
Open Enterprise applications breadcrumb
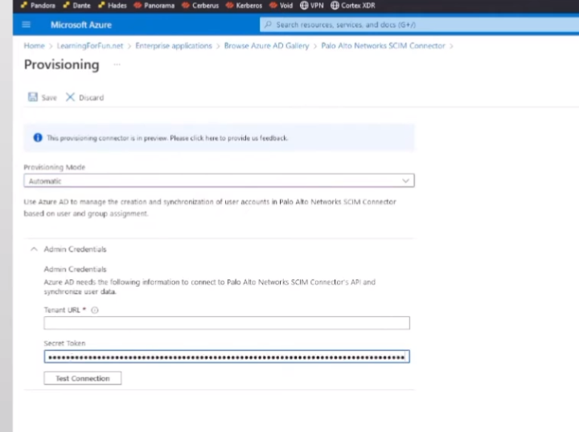coord(174,46)
